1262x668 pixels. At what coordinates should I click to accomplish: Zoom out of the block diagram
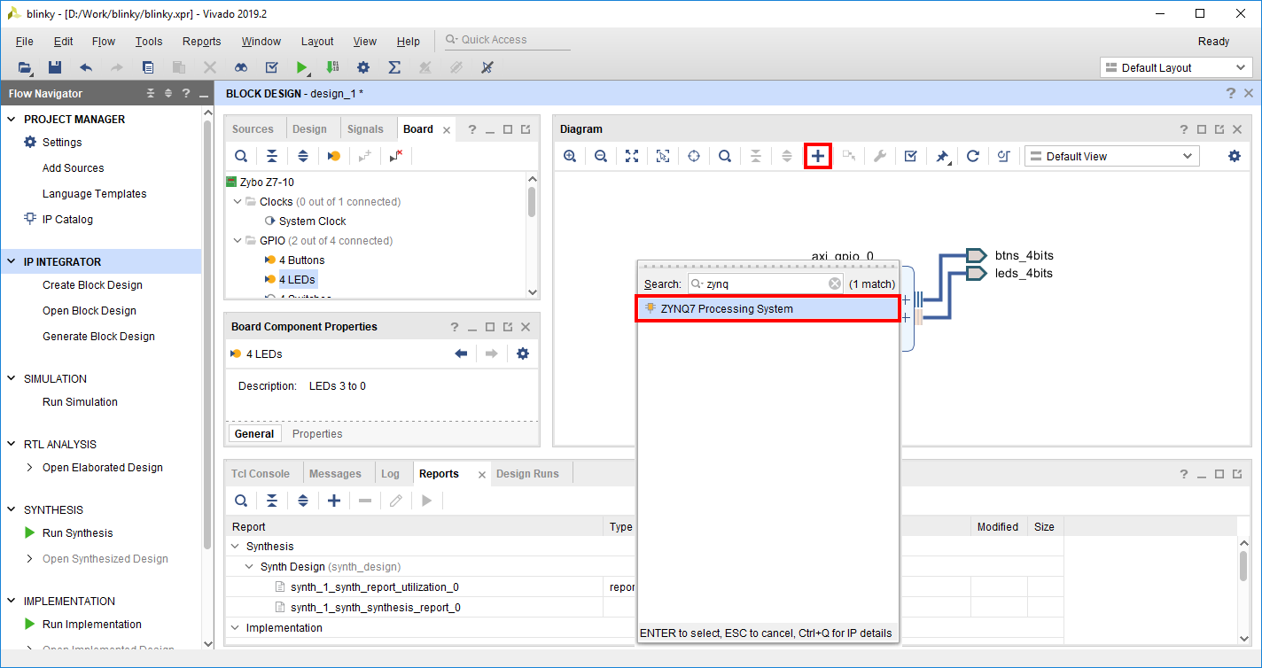coord(601,156)
